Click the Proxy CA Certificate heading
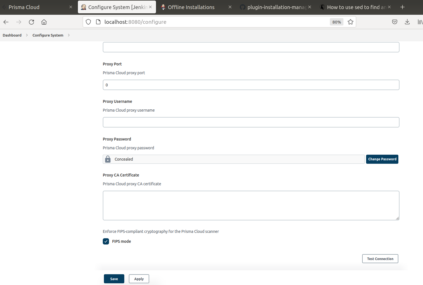 pyautogui.click(x=121, y=175)
